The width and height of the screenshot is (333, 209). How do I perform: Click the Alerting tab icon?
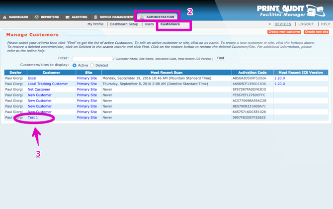[68, 17]
